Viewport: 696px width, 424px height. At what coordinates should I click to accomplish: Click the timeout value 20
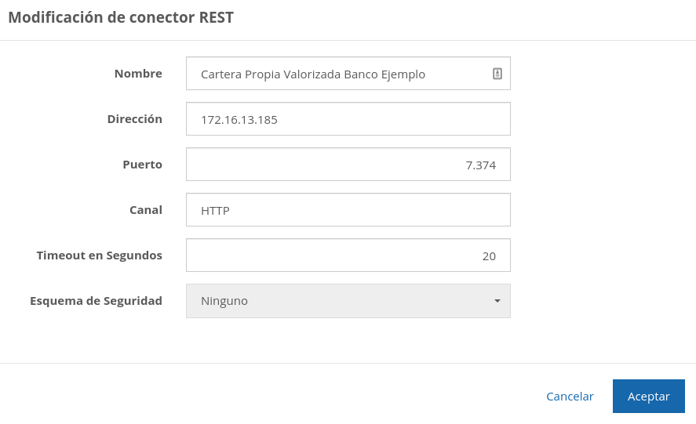click(489, 256)
